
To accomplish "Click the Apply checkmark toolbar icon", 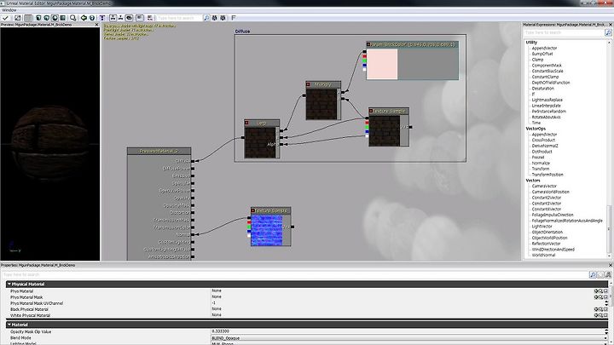I will point(5,18).
